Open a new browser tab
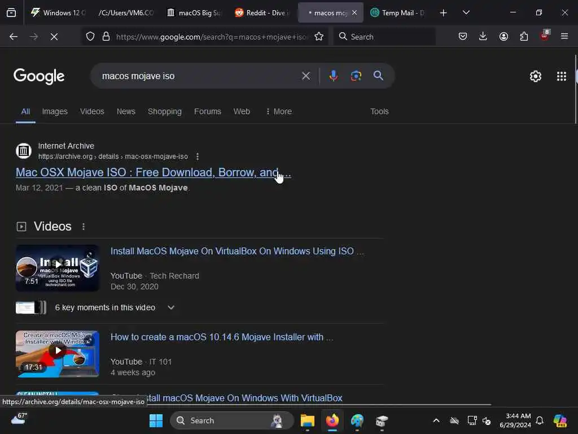The image size is (578, 434). pos(444,13)
